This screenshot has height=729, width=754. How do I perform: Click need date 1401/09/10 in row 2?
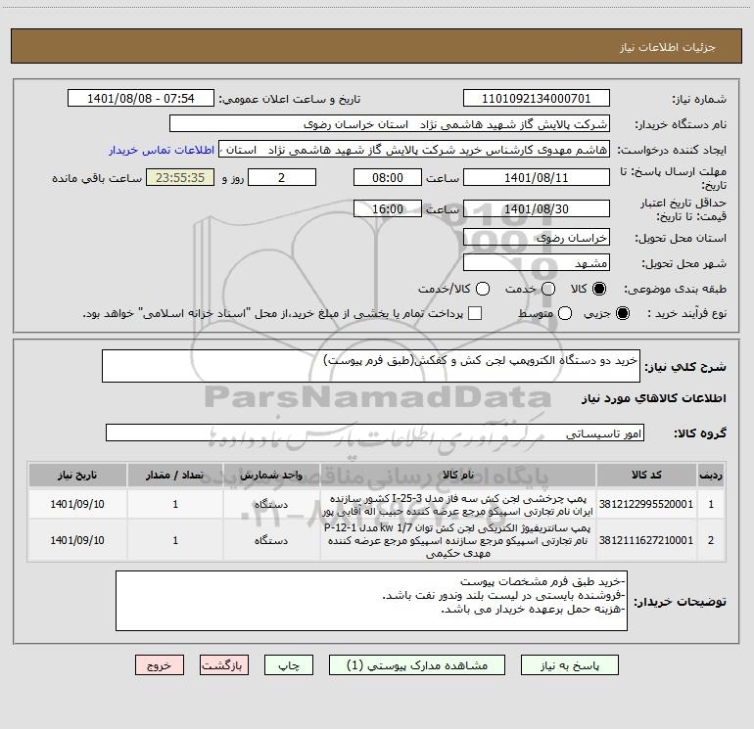click(x=77, y=540)
